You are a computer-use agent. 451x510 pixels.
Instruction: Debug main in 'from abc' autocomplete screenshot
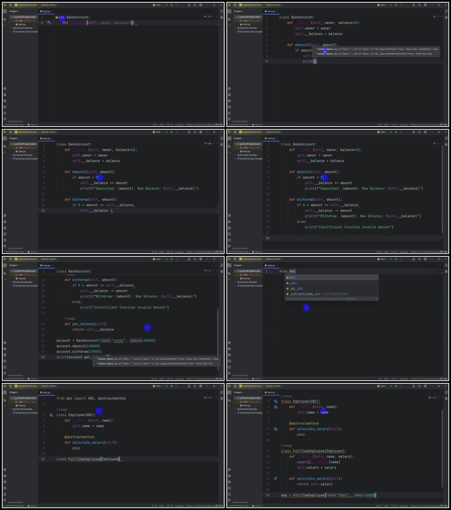coord(396,259)
